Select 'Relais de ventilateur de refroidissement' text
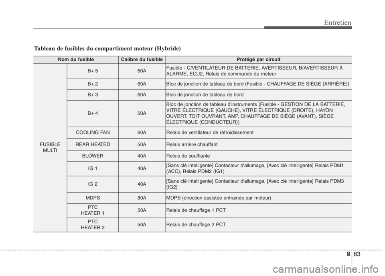 (x=210, y=132)
